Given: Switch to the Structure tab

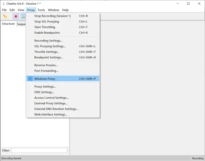Looking at the screenshot, I should click(x=8, y=24).
